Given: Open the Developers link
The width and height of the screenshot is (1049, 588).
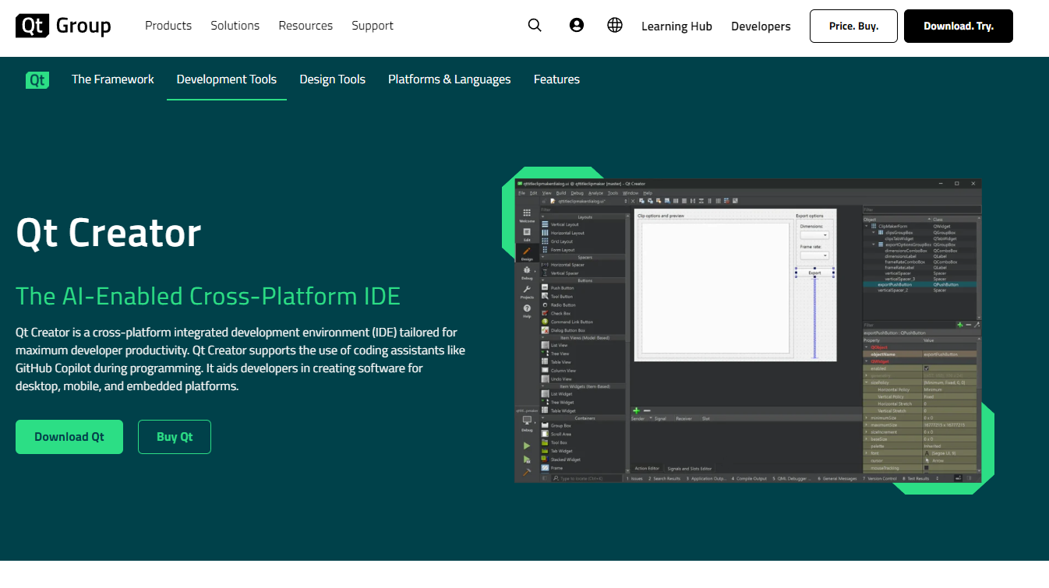Looking at the screenshot, I should point(761,26).
